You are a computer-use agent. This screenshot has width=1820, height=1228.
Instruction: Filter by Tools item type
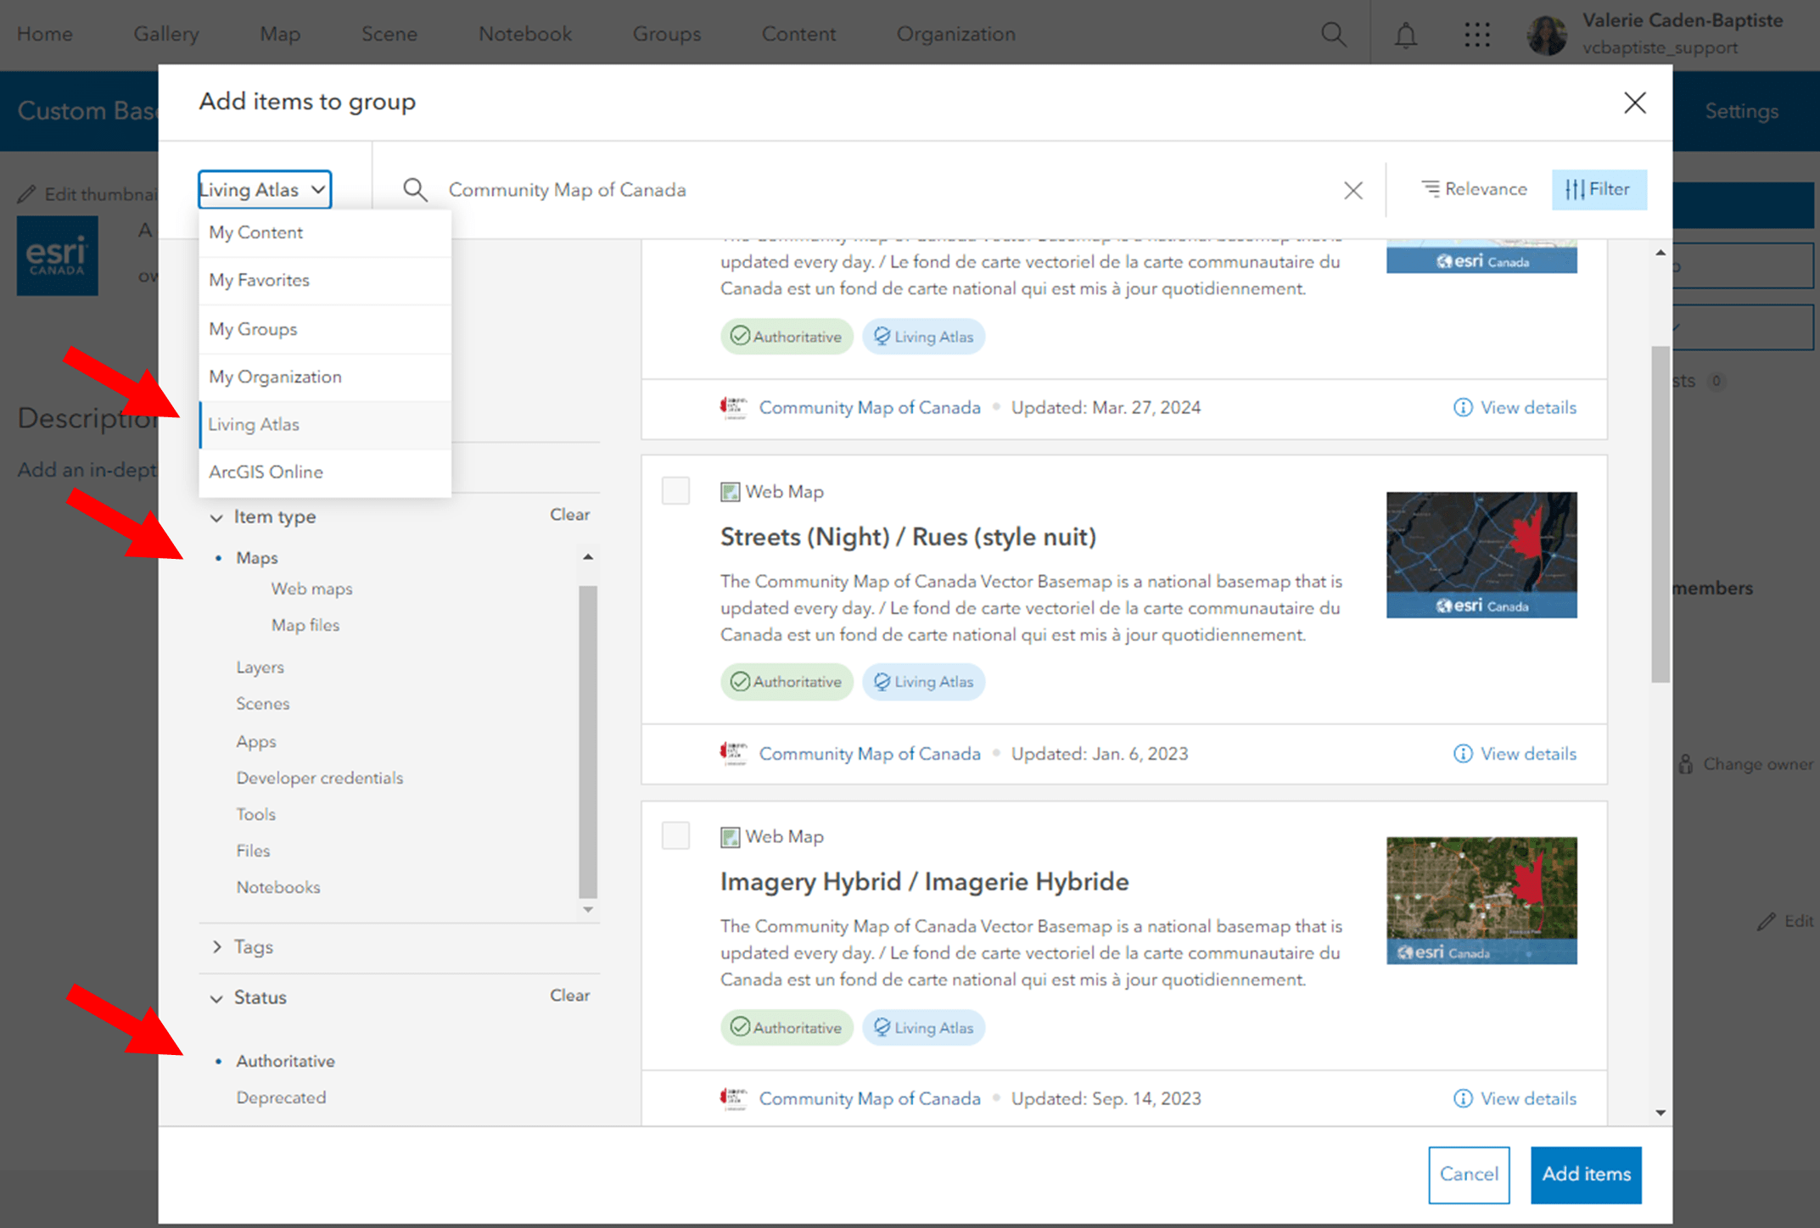(255, 814)
